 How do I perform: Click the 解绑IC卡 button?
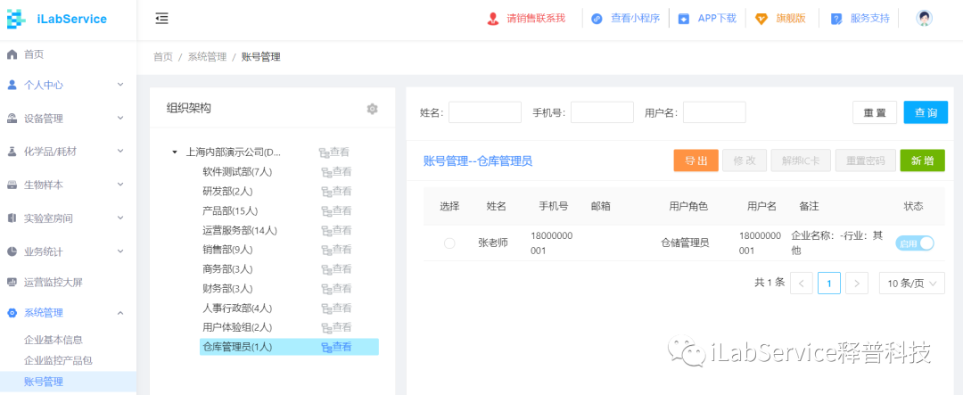[801, 160]
